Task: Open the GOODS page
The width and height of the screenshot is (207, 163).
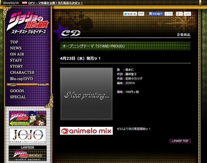Action: (17, 91)
